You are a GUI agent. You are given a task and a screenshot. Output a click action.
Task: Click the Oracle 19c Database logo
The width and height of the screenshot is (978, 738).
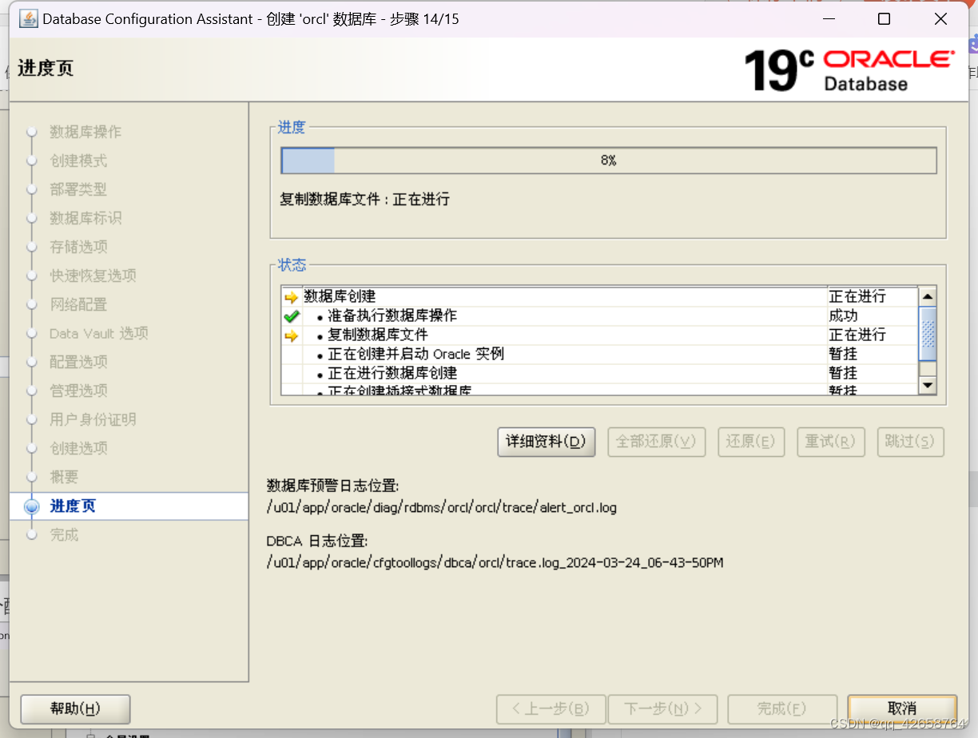[849, 70]
